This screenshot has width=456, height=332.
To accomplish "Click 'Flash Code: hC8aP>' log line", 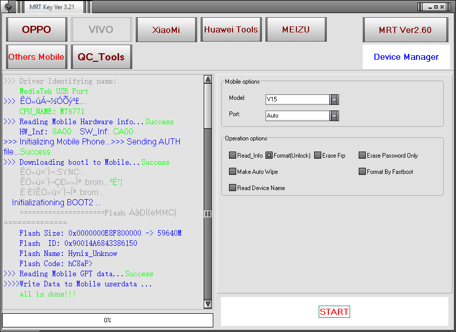I will (56, 264).
